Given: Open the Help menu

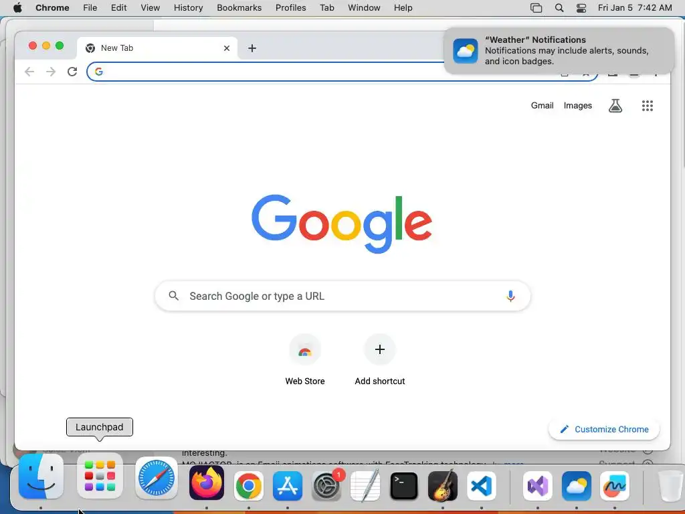Looking at the screenshot, I should [x=403, y=8].
